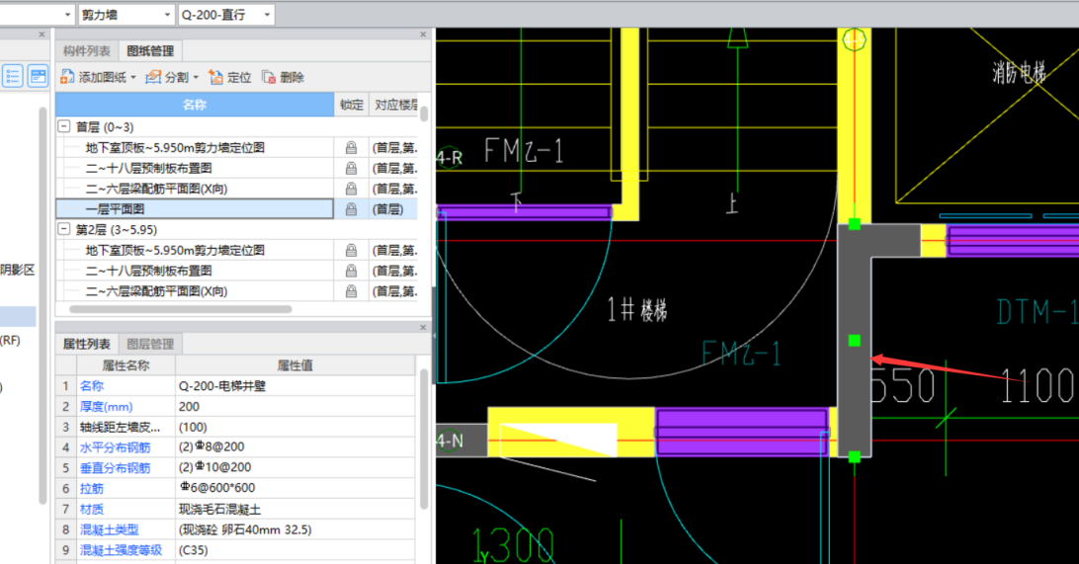Click the 混凝土强度等级 property name
Screen dimensions: 1079x564
(122, 550)
